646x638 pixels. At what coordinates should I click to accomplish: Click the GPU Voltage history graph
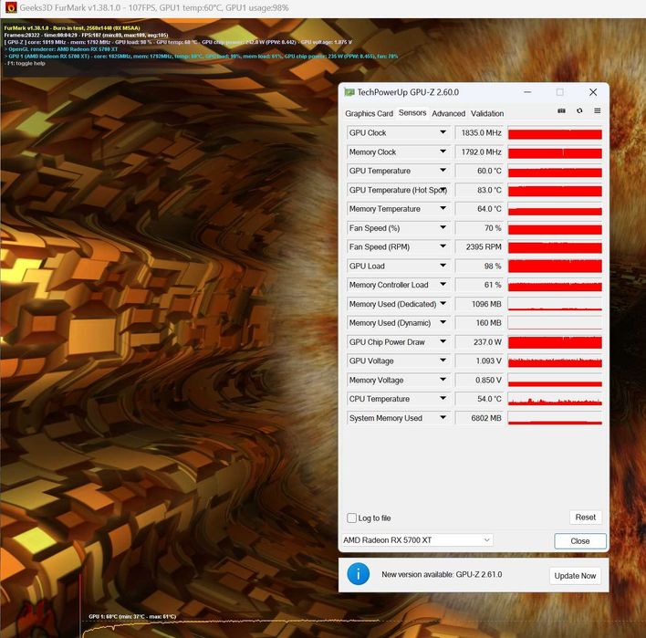[555, 361]
